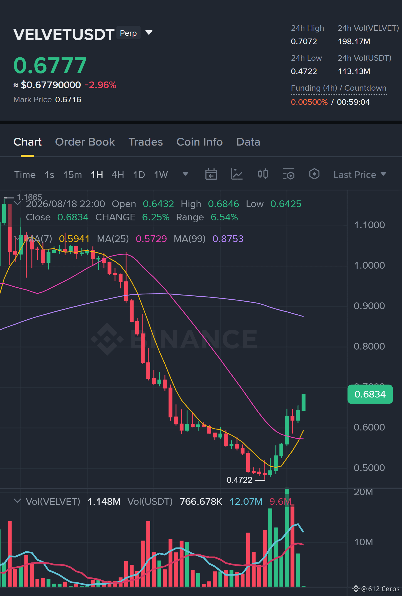This screenshot has width=402, height=596.
Task: Tap the funding rate 0.00500% value
Action: [309, 102]
